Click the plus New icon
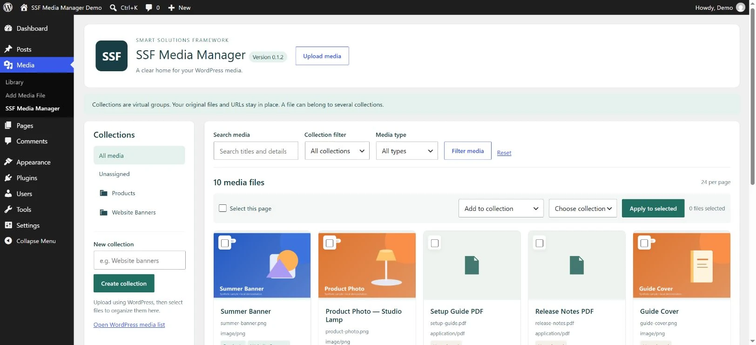This screenshot has height=345, width=756. (171, 7)
